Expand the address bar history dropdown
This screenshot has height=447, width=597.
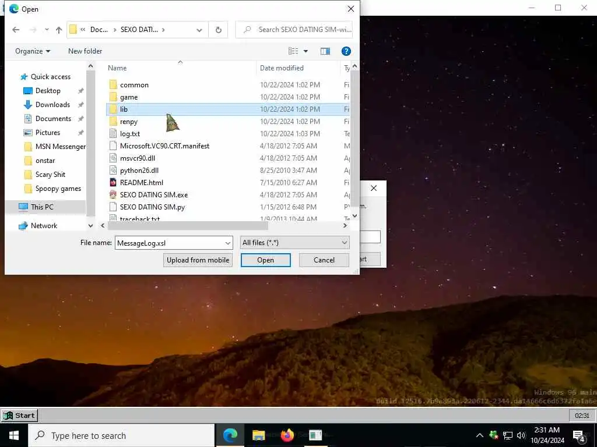(199, 30)
